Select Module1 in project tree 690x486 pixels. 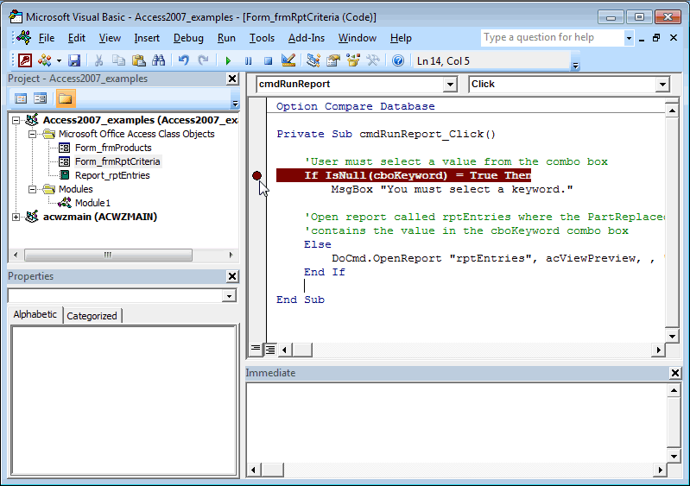point(92,203)
